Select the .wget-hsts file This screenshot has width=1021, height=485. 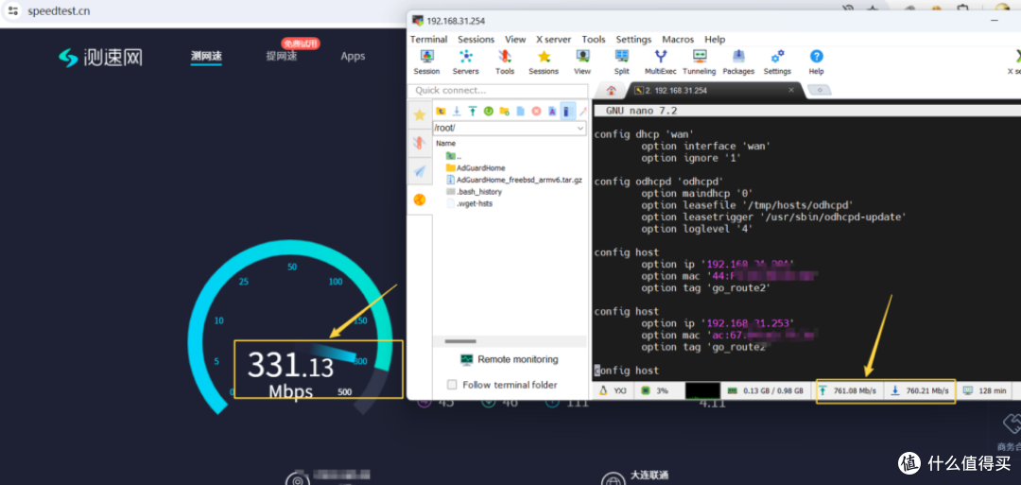[470, 204]
